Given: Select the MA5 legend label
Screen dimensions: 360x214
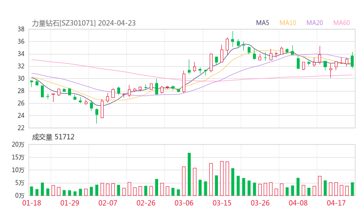Looking at the screenshot, I should click(262, 23).
